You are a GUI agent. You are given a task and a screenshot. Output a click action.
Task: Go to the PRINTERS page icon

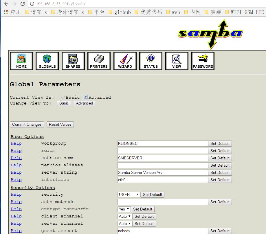point(99,61)
